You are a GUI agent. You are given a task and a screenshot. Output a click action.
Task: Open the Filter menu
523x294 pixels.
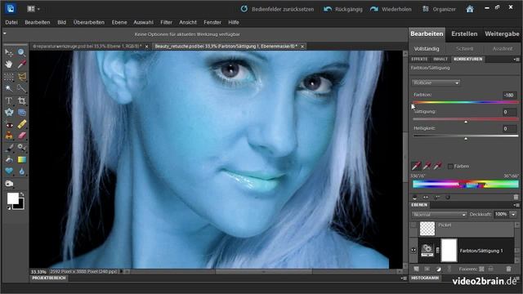[x=166, y=22]
